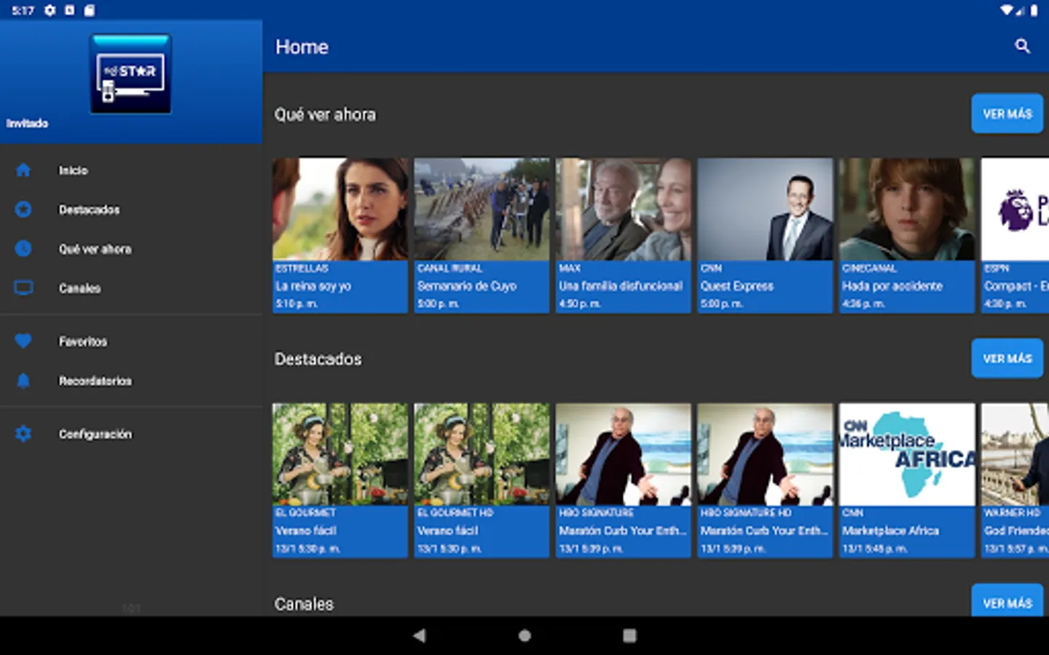Click the Configuración gear icon
Viewport: 1049px width, 655px height.
coord(23,434)
